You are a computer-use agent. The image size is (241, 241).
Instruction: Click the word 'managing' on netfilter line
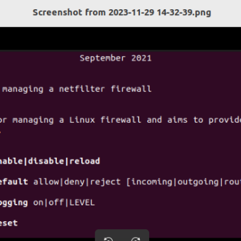tap(23, 90)
